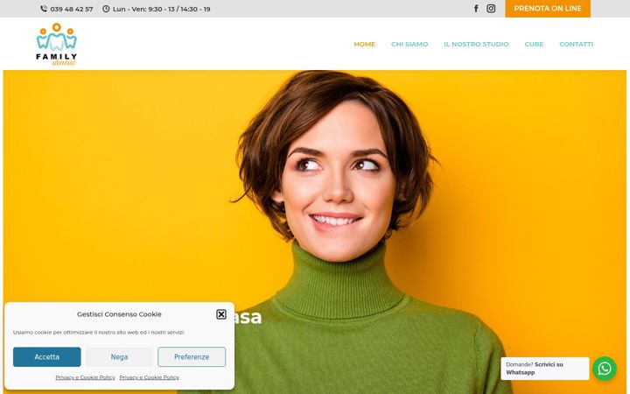Image resolution: width=630 pixels, height=394 pixels.
Task: Open the CHI SIAMO menu item
Action: click(409, 45)
